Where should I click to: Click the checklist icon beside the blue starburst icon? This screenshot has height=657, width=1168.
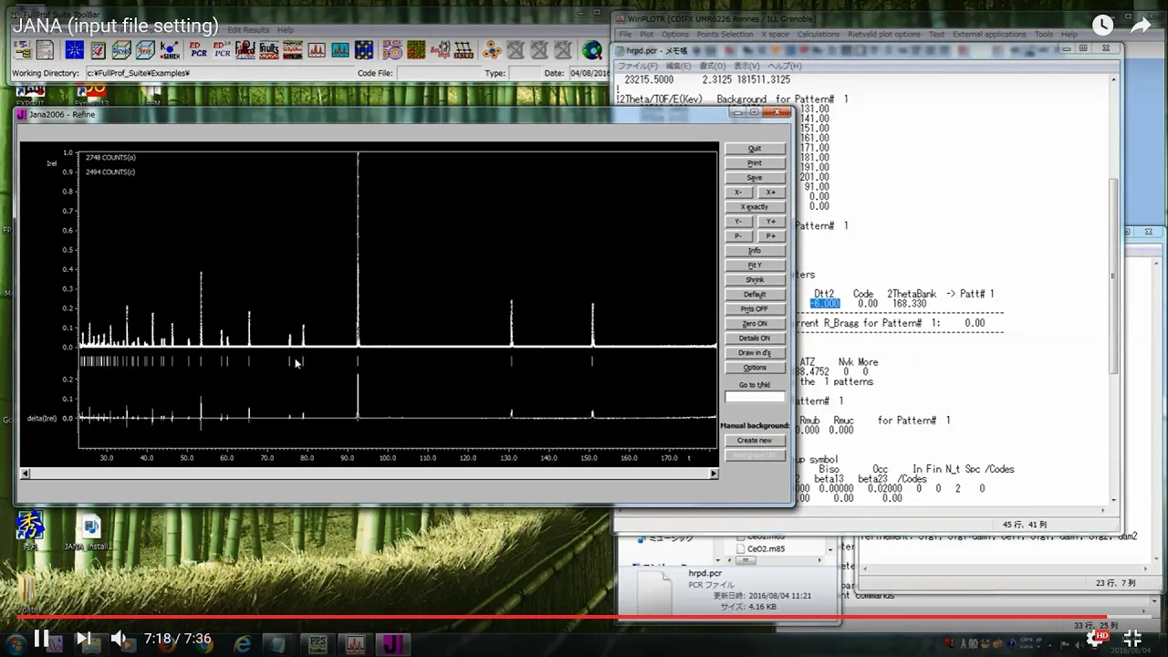tap(98, 50)
